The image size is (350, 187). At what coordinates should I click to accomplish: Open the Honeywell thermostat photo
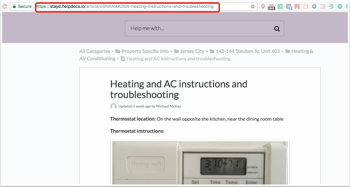[x=200, y=162]
